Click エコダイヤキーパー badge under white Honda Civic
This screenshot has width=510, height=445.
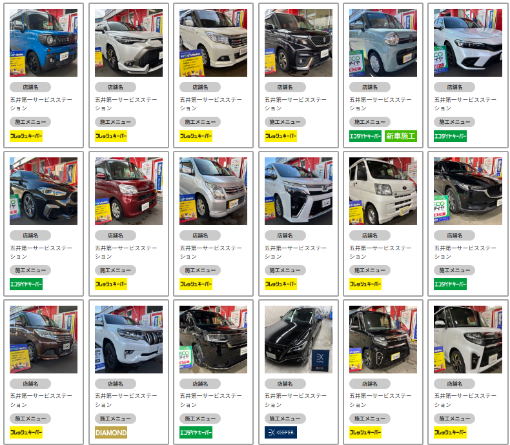tap(450, 136)
